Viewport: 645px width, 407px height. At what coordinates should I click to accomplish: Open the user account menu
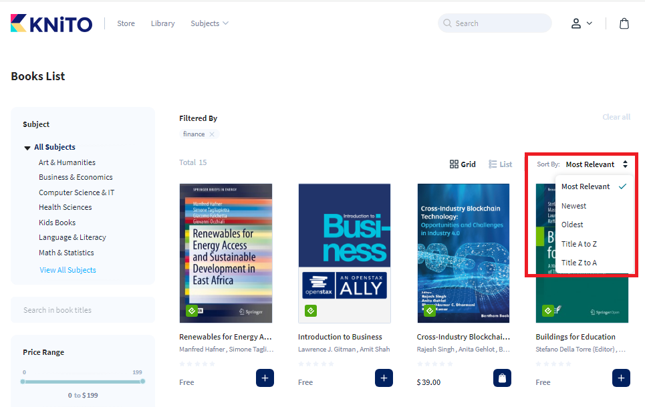[x=581, y=23]
